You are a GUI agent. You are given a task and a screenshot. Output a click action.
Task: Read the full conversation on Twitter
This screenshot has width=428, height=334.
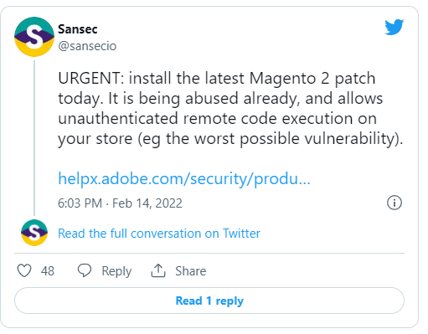pyautogui.click(x=159, y=234)
